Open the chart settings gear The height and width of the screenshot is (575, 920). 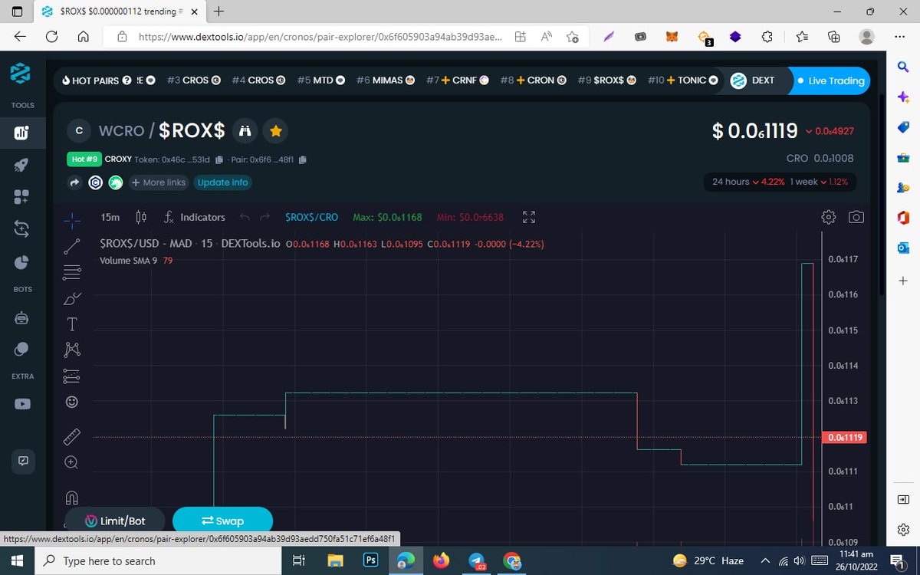point(829,217)
